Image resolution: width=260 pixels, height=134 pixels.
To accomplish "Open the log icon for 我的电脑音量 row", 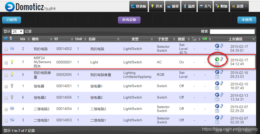I will click(217, 77).
